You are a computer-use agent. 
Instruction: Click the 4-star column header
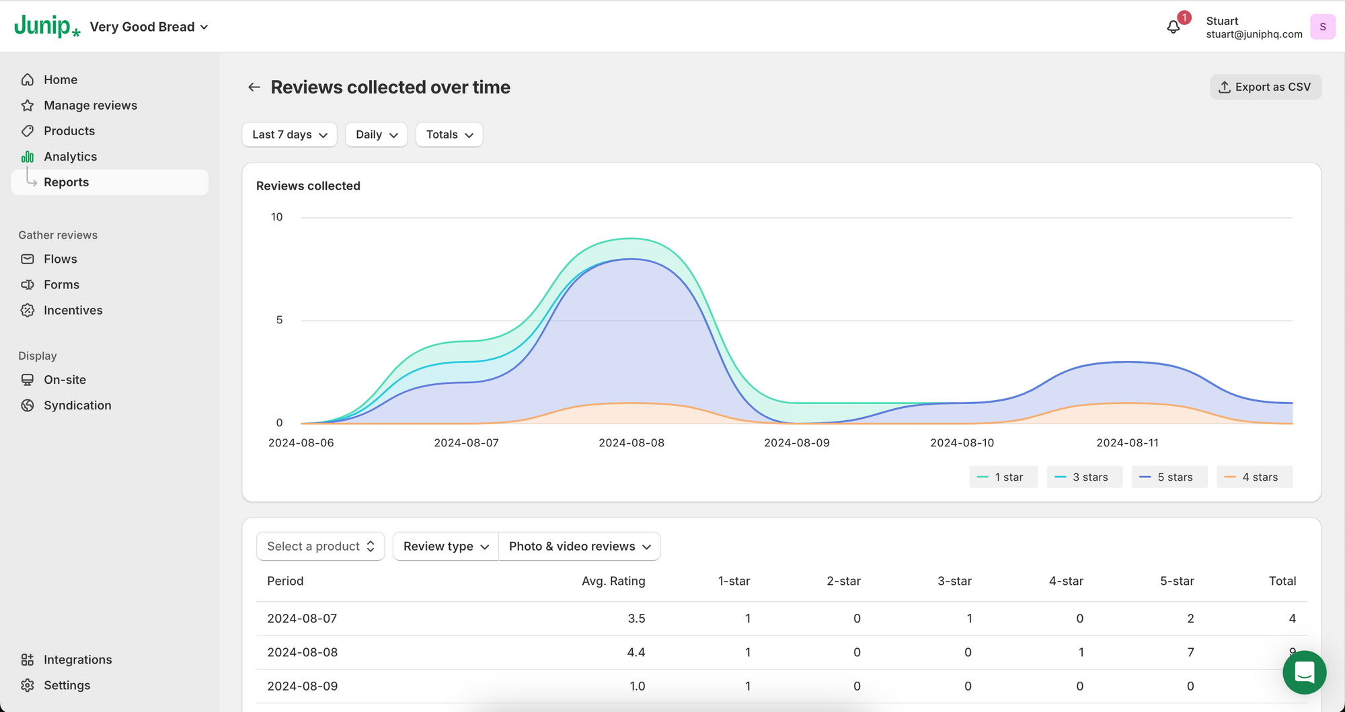1066,581
